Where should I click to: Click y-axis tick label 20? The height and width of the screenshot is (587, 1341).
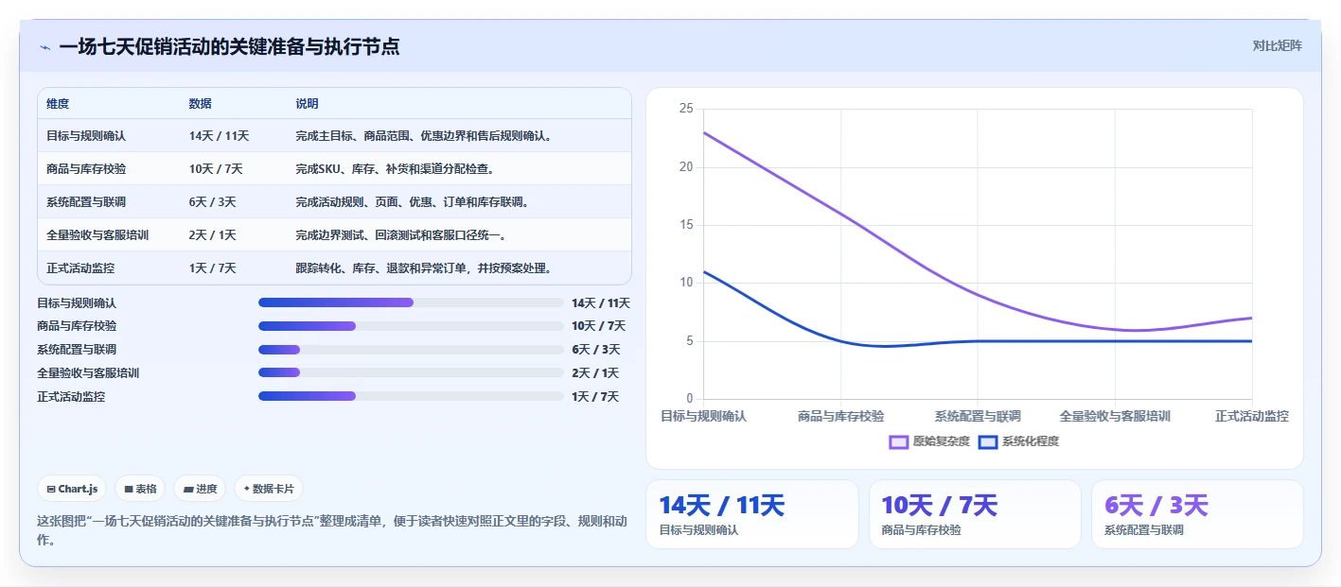pos(687,167)
